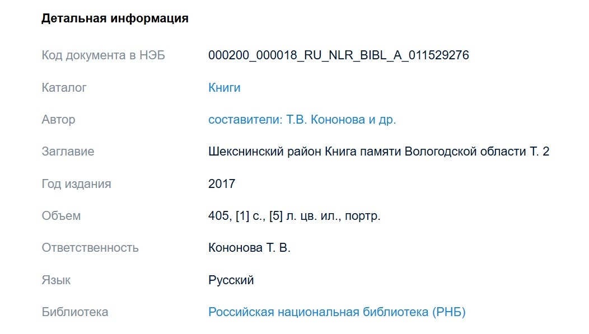
Task: Select the name "Кононова Т. В."
Action: [x=248, y=247]
